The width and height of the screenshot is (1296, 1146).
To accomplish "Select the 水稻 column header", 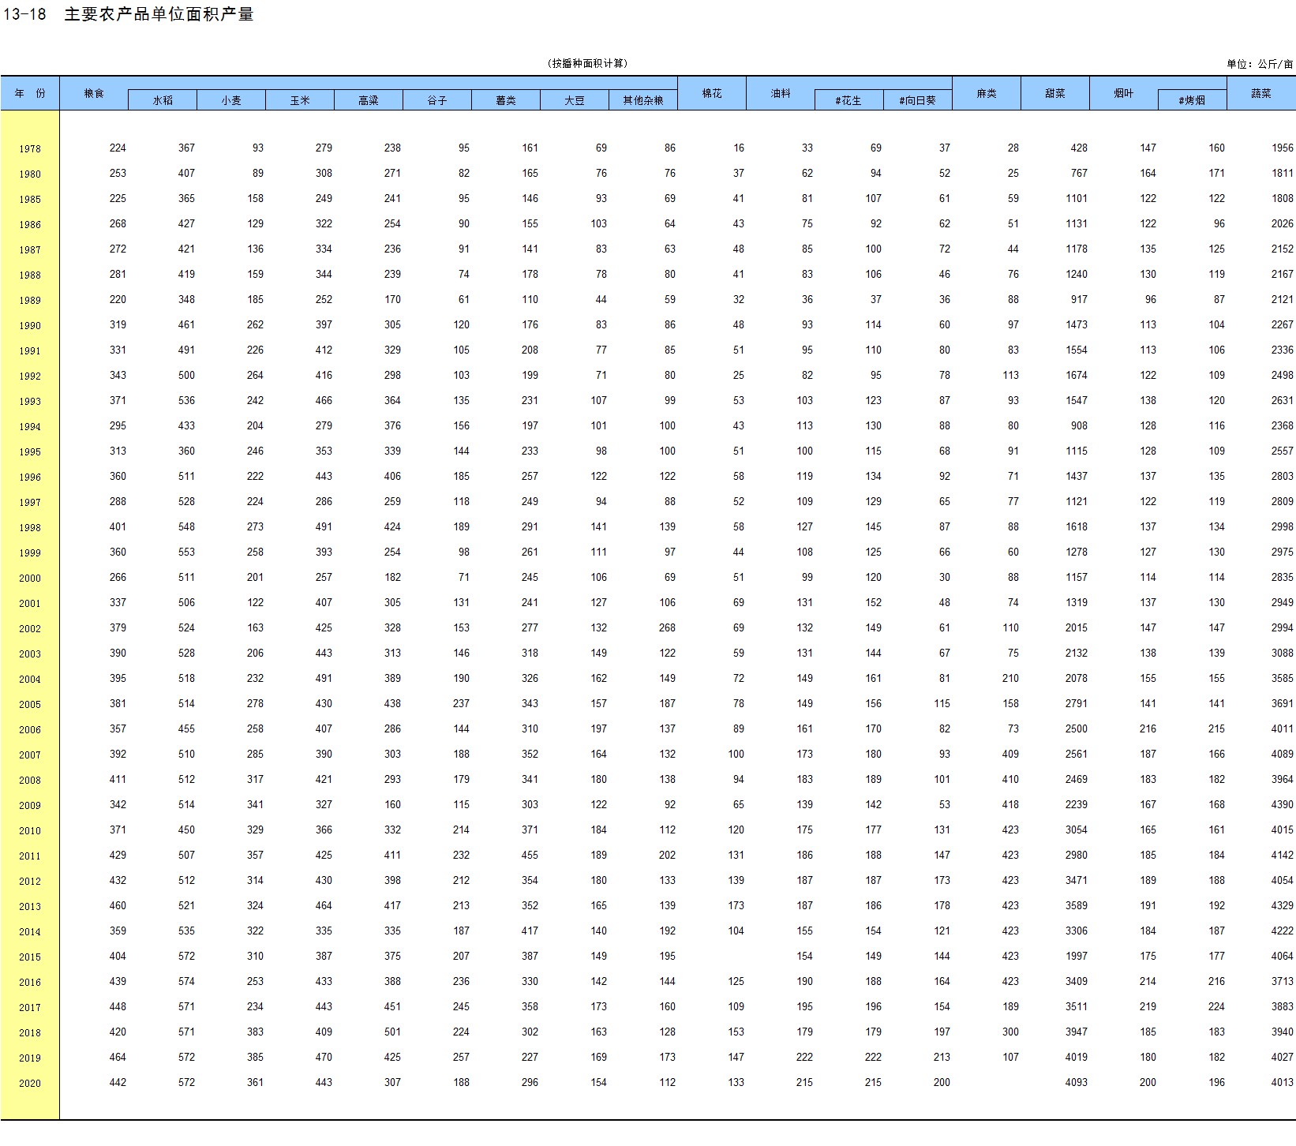I will click(x=163, y=100).
